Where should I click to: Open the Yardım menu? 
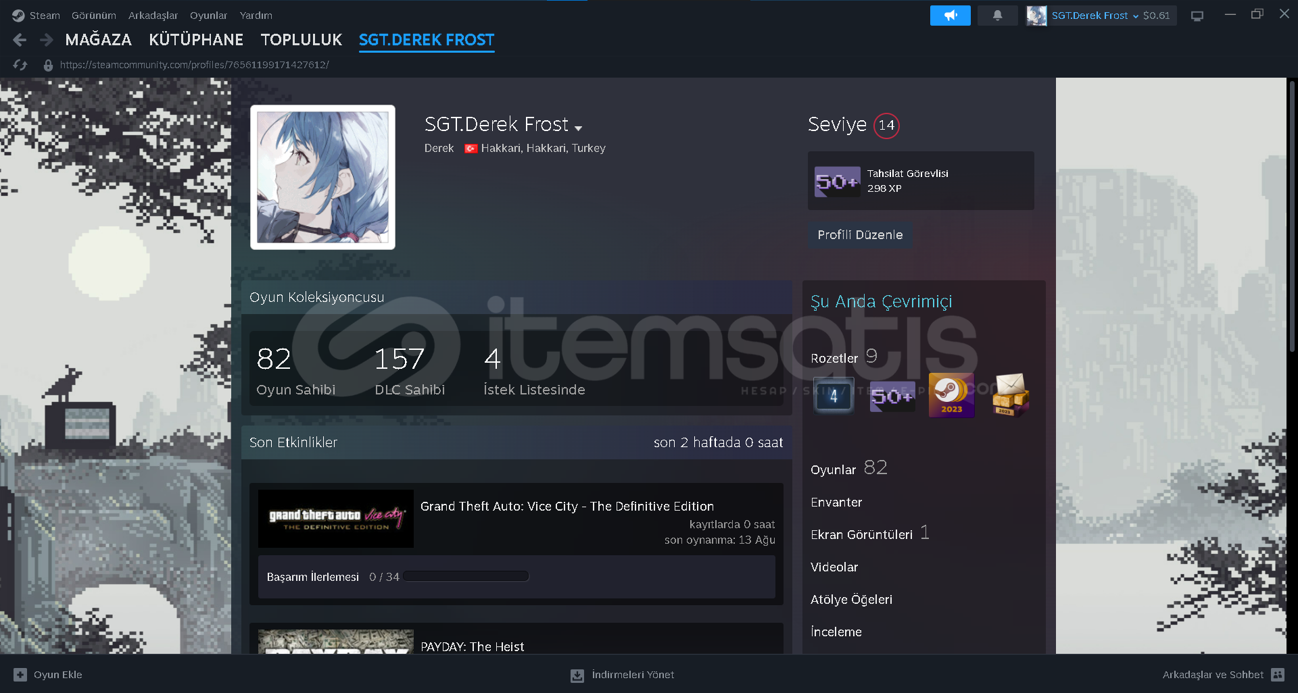point(256,16)
